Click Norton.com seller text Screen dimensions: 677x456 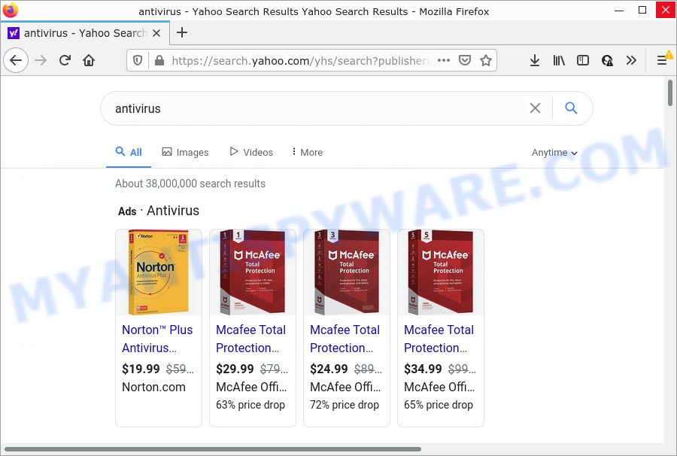click(x=153, y=387)
